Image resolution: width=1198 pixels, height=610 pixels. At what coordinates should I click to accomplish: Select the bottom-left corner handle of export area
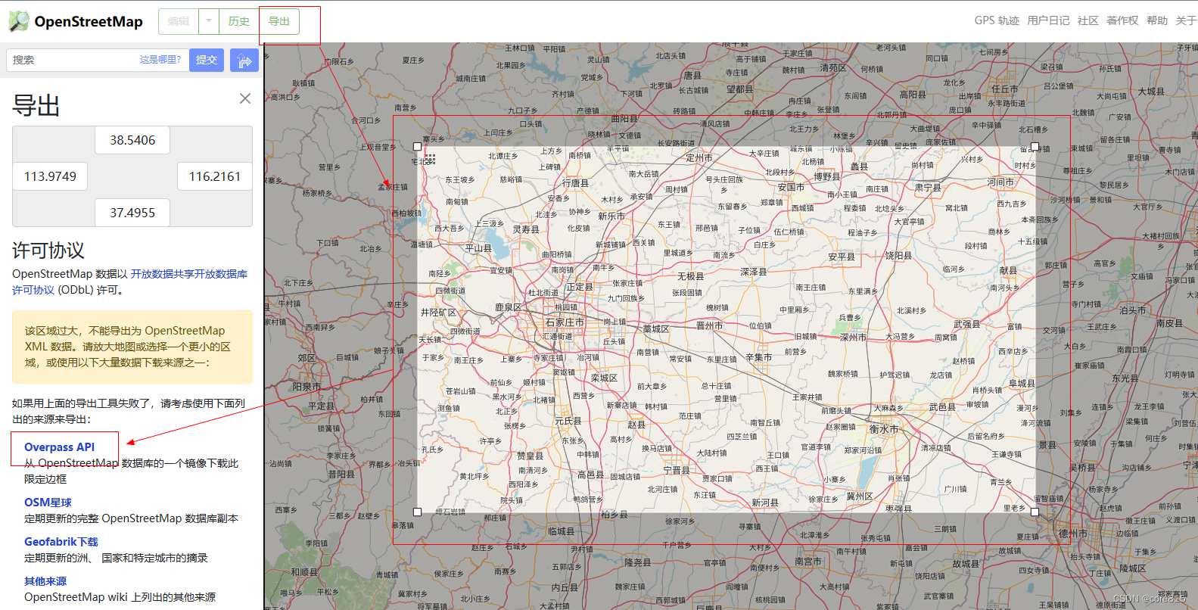click(x=417, y=512)
